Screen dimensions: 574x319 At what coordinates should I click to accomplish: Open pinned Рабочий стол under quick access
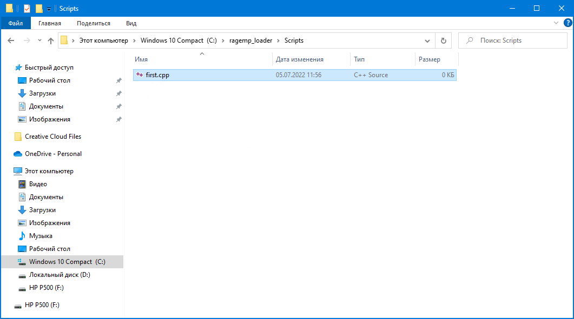(50, 80)
